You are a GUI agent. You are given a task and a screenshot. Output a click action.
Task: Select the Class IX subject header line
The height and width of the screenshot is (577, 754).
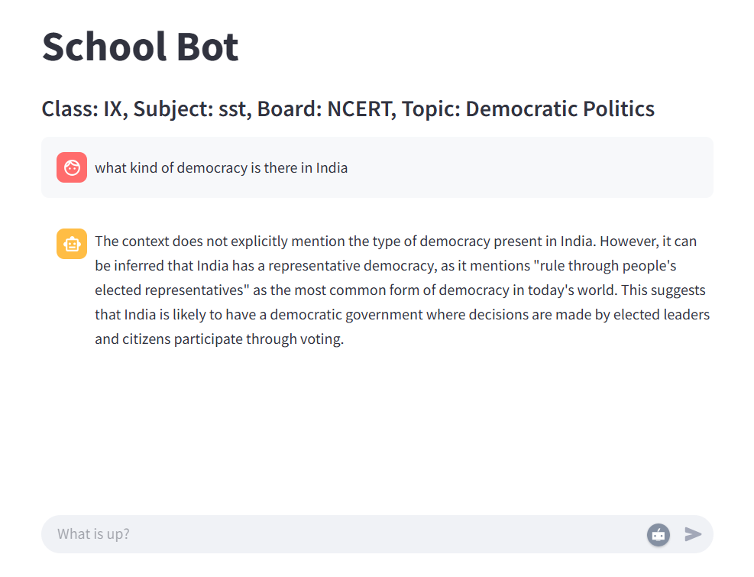tap(348, 109)
